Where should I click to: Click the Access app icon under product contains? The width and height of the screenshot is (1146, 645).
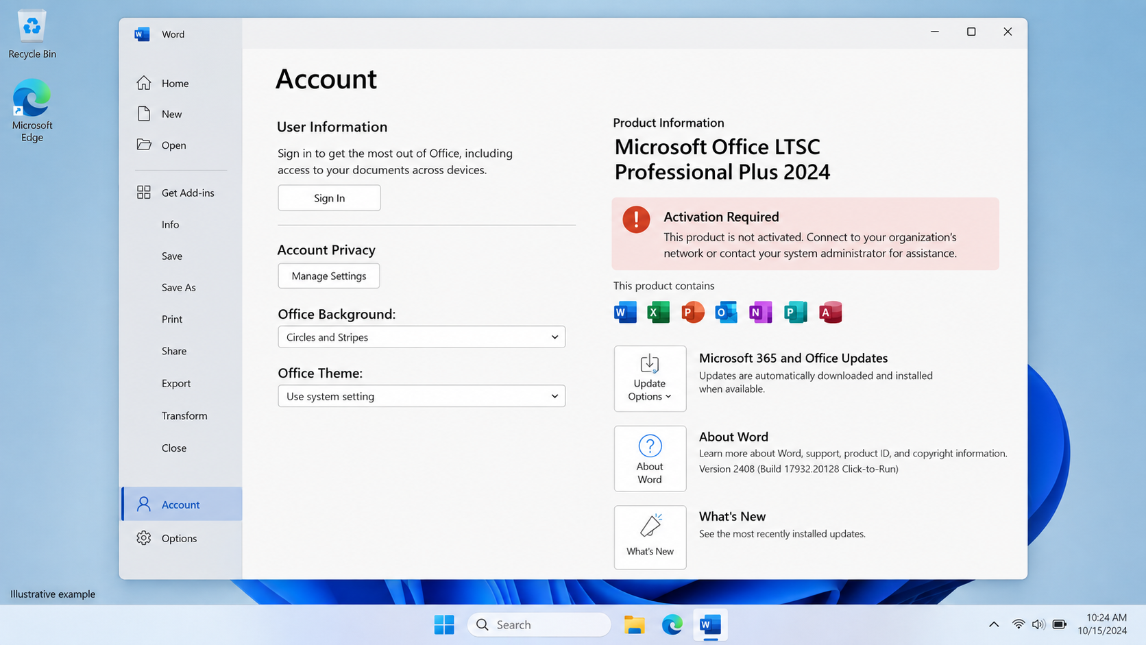coord(830,313)
